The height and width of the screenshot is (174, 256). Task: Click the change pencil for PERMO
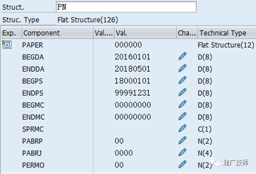coord(182,165)
